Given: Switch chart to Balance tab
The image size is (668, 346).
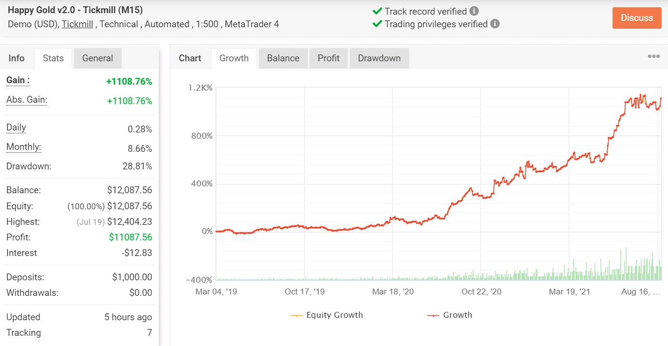Looking at the screenshot, I should point(283,58).
